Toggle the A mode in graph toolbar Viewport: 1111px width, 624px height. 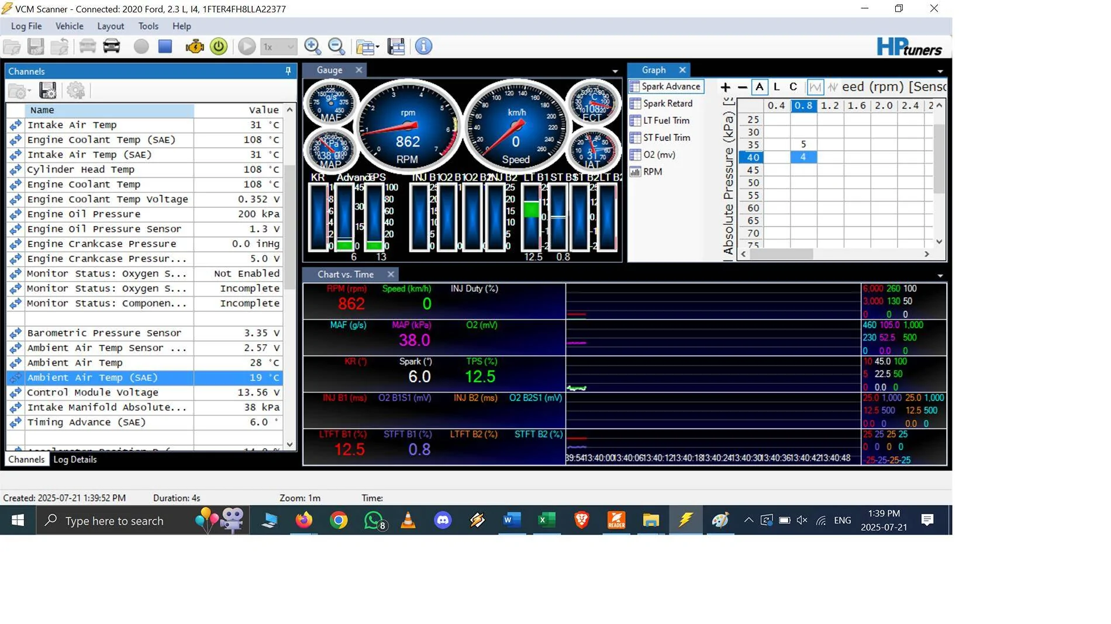point(759,87)
